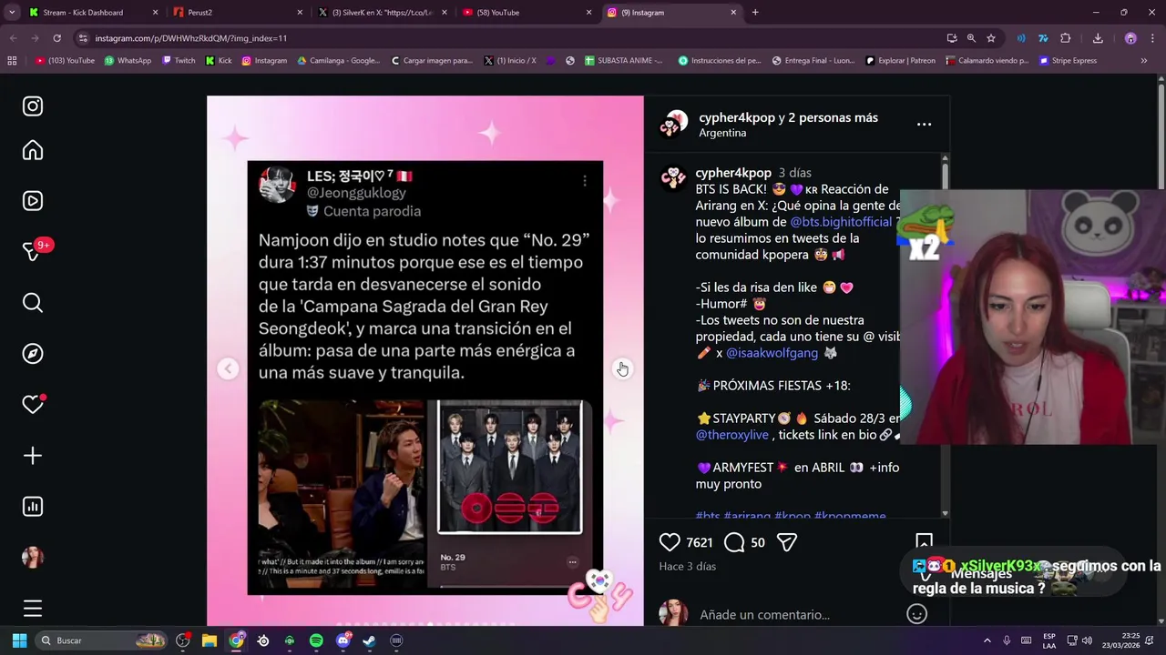1166x655 pixels.
Task: Open File Explorer from taskbar
Action: coord(210,640)
